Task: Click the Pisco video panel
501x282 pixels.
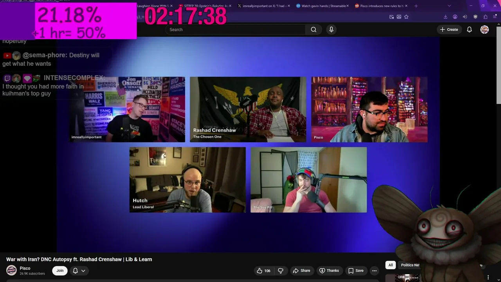Action: (369, 109)
